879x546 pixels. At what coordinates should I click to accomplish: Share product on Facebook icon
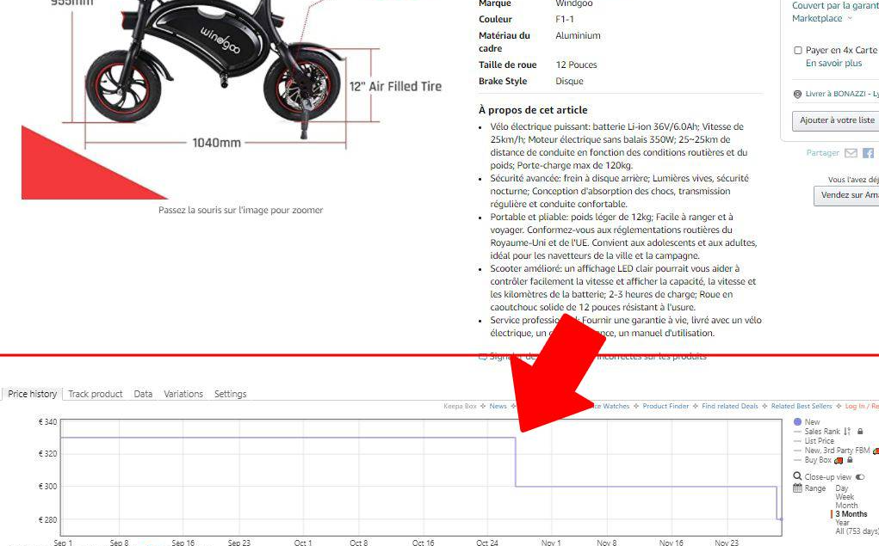click(868, 153)
